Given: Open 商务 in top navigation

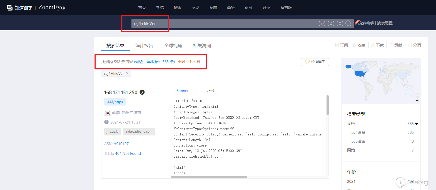Looking at the screenshot, I should coord(231,7).
